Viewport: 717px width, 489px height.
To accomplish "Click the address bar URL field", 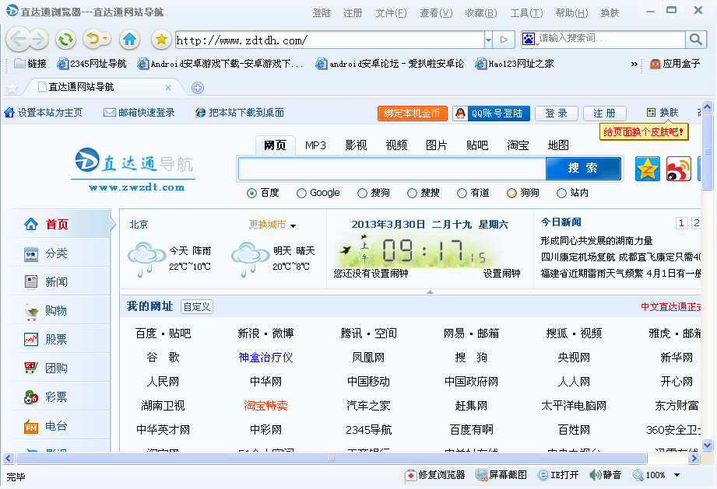I will click(329, 40).
